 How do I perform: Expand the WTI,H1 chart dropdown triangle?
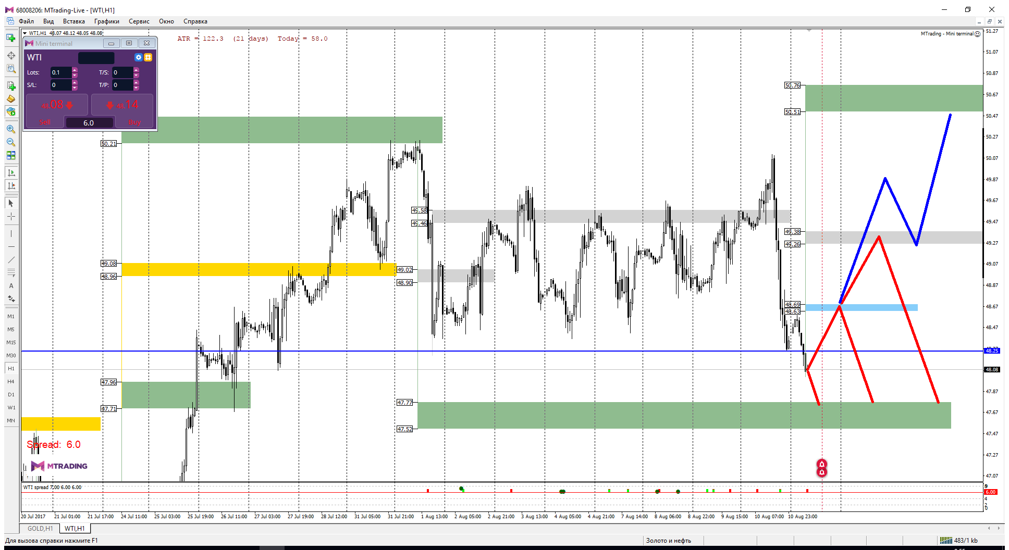click(25, 33)
